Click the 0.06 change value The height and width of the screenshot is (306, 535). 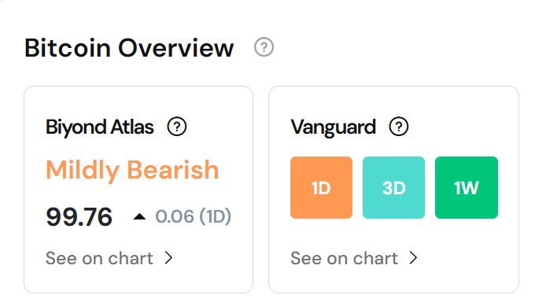point(175,216)
